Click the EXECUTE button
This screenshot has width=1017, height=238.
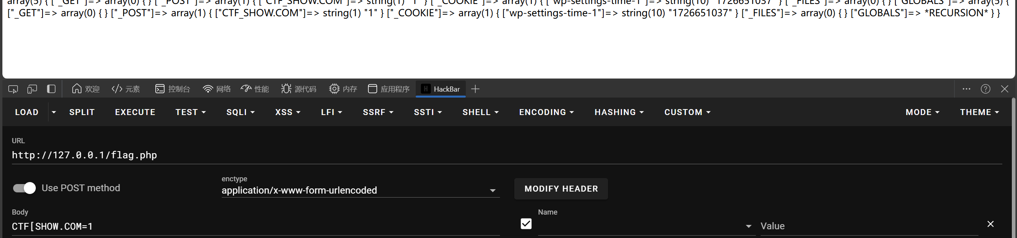coord(135,112)
